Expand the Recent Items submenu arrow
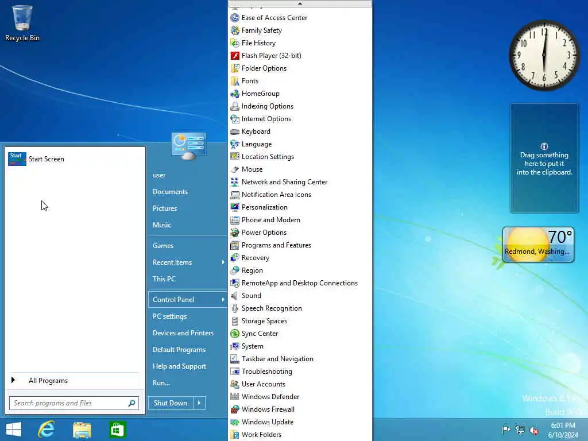The width and height of the screenshot is (588, 441). click(x=223, y=262)
